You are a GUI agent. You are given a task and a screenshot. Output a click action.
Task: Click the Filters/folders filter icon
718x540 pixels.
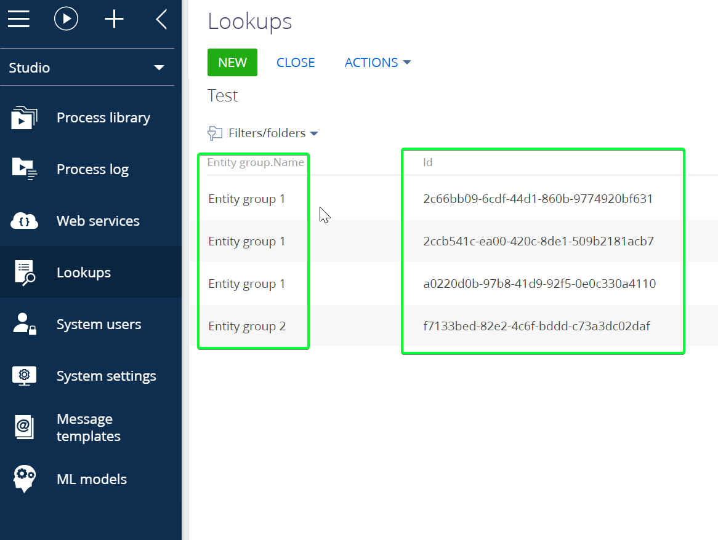[x=215, y=133]
